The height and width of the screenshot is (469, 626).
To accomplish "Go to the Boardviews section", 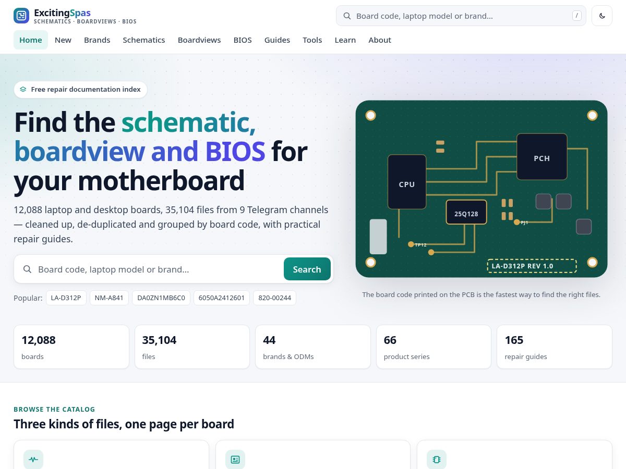I will (x=199, y=40).
